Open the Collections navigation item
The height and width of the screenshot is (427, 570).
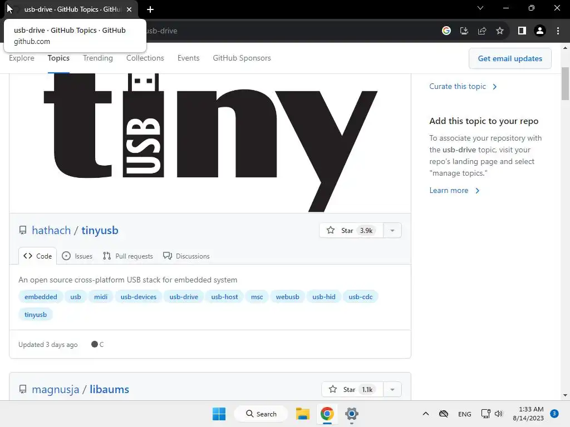tap(145, 58)
